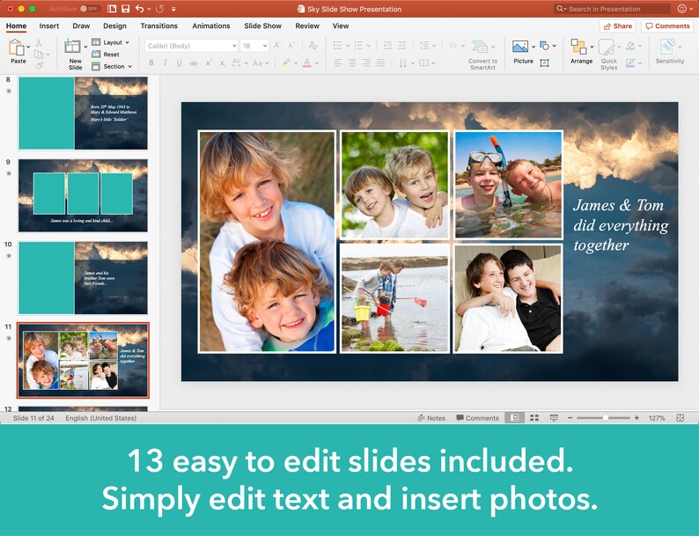Toggle subscript formatting
699x536 pixels.
(x=222, y=63)
